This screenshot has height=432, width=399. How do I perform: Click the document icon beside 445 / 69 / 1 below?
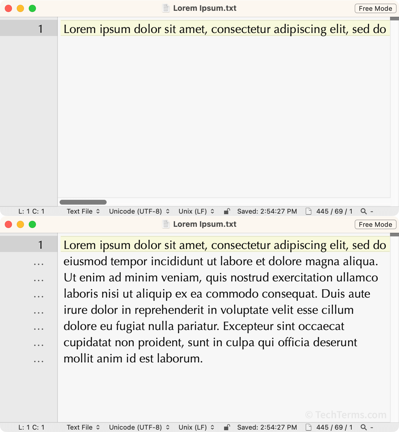click(308, 427)
